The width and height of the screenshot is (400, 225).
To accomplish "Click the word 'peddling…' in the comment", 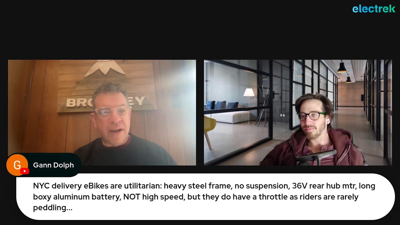I will coord(52,207).
